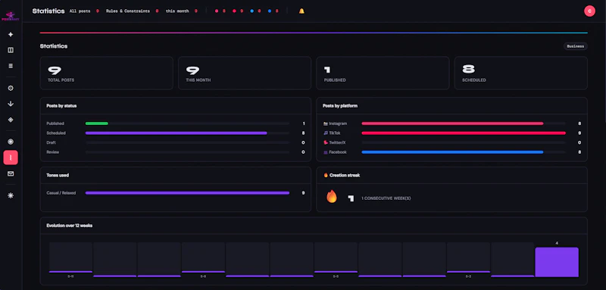Click the red TikTok progress bar
This screenshot has width=606, height=290.
pyautogui.click(x=464, y=133)
